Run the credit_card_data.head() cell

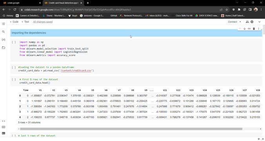click(14, 80)
